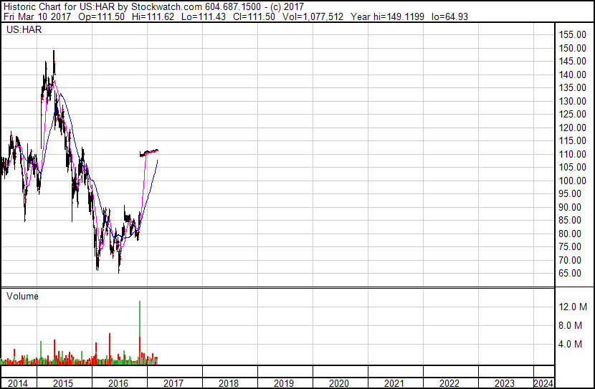Click the 4.0 M volume axis label
Image resolution: width=595 pixels, height=389 pixels.
click(571, 345)
